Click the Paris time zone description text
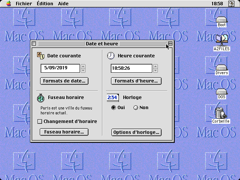The width and height of the screenshot is (240, 180). (66, 111)
